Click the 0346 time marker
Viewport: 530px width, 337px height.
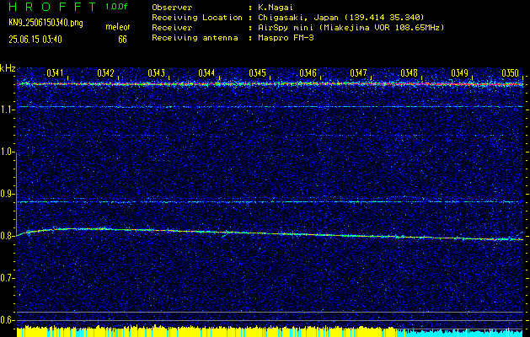308,73
